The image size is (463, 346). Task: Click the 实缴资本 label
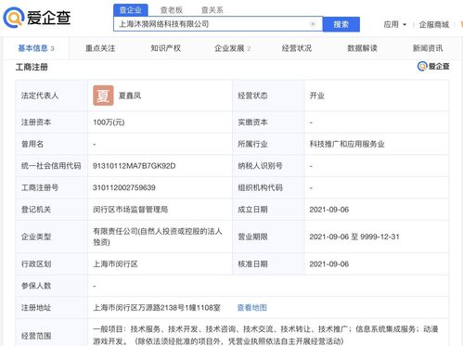[252, 122]
